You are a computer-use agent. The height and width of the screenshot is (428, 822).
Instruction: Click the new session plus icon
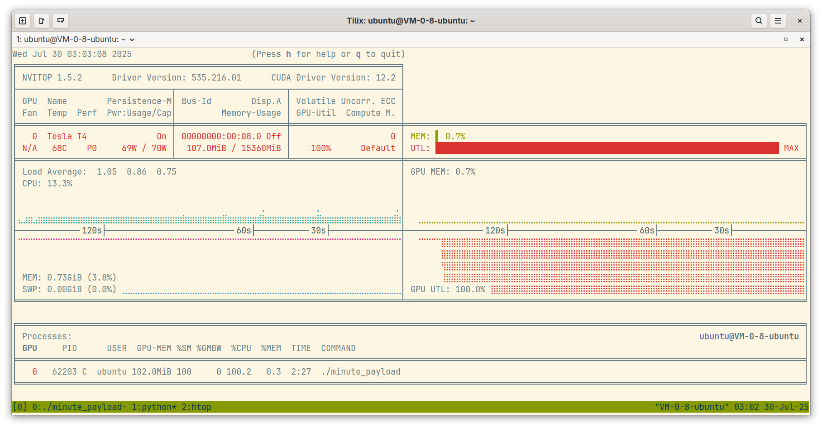point(23,21)
